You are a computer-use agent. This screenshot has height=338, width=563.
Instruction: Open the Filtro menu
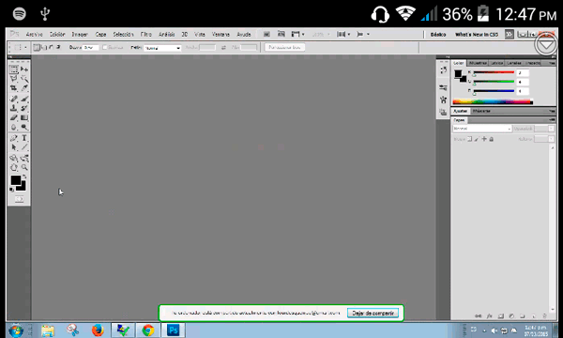coord(145,34)
